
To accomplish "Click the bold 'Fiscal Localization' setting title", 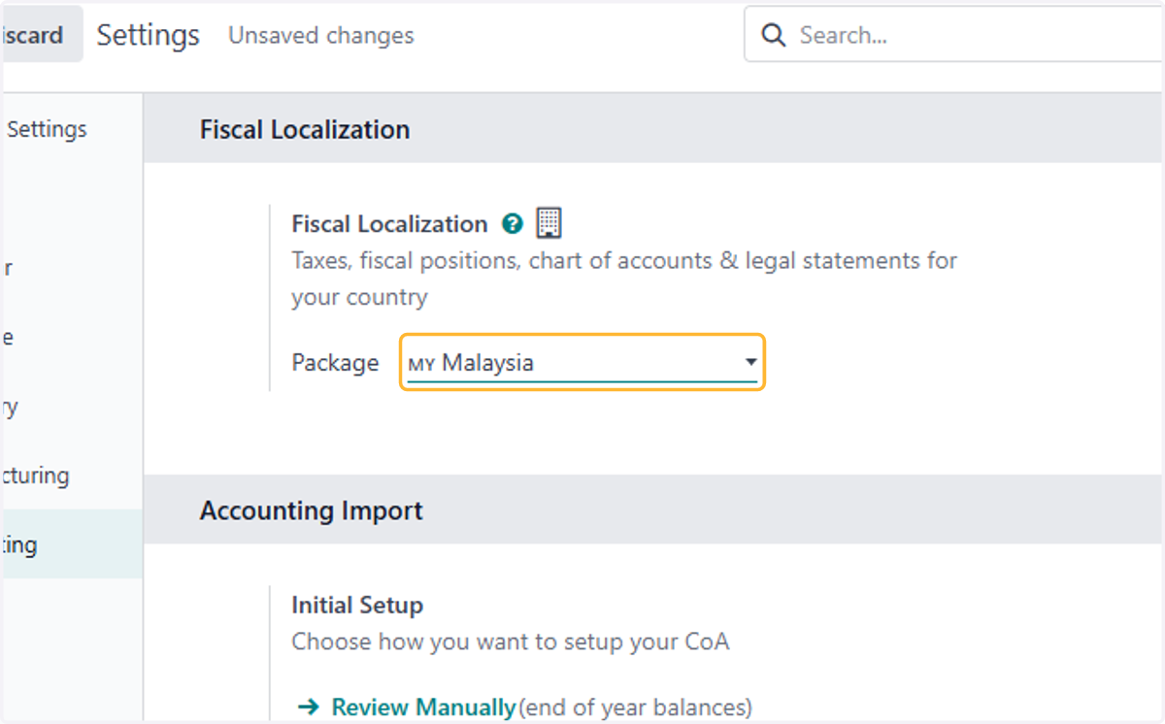I will coord(389,224).
